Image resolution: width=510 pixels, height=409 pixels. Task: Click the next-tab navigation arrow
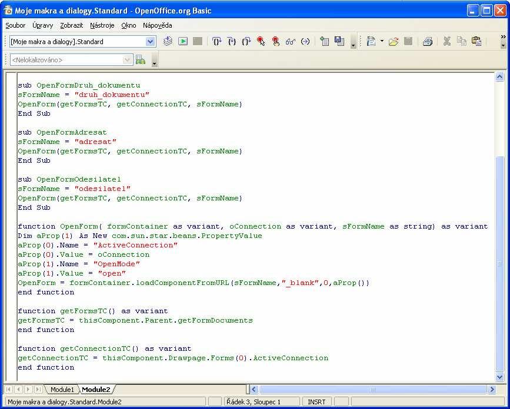pos(28,389)
